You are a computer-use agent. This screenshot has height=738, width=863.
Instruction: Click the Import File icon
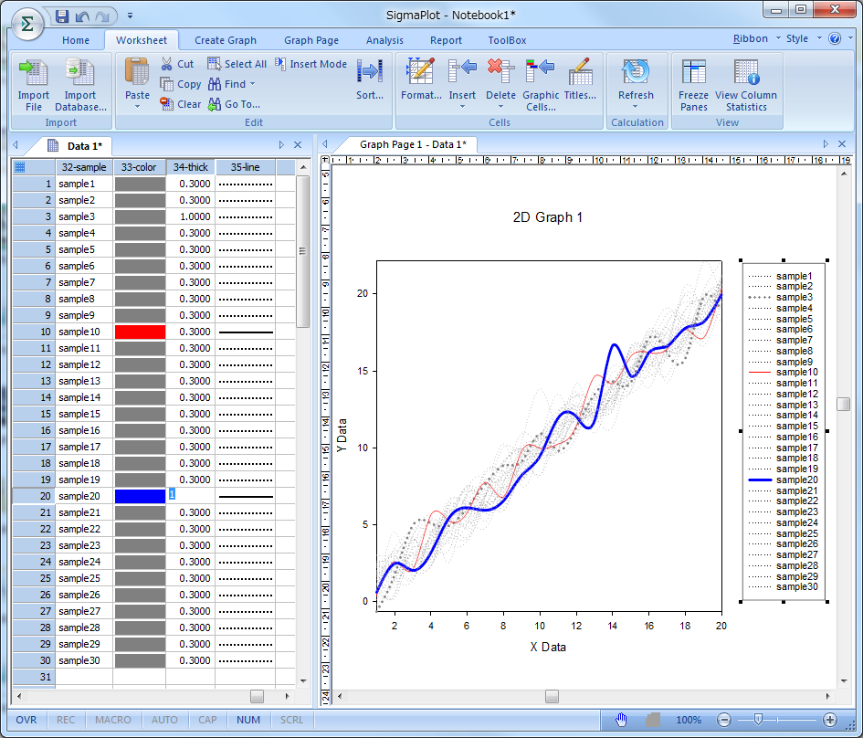click(34, 73)
